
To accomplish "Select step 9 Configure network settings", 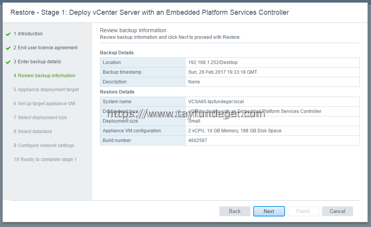I will (x=44, y=146).
